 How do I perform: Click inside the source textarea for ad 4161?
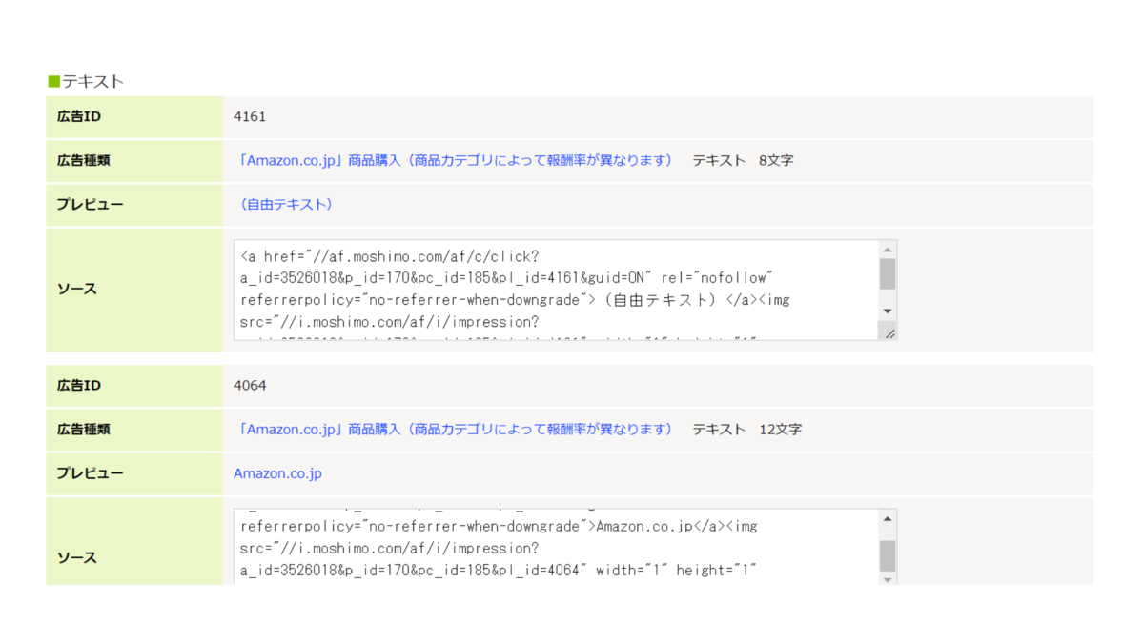click(556, 290)
